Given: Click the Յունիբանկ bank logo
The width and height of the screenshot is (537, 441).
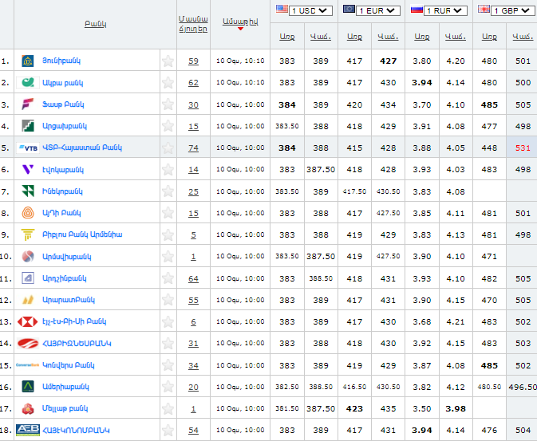Looking at the screenshot, I should 28,61.
